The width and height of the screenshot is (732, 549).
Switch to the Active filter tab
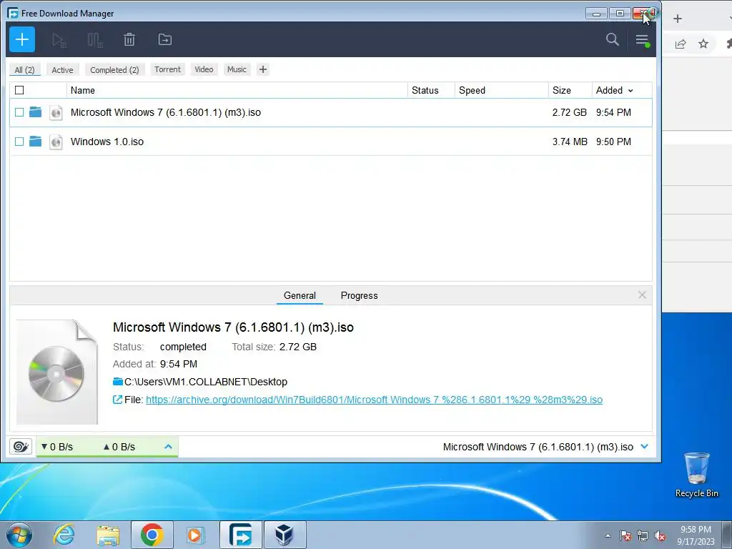(x=63, y=69)
